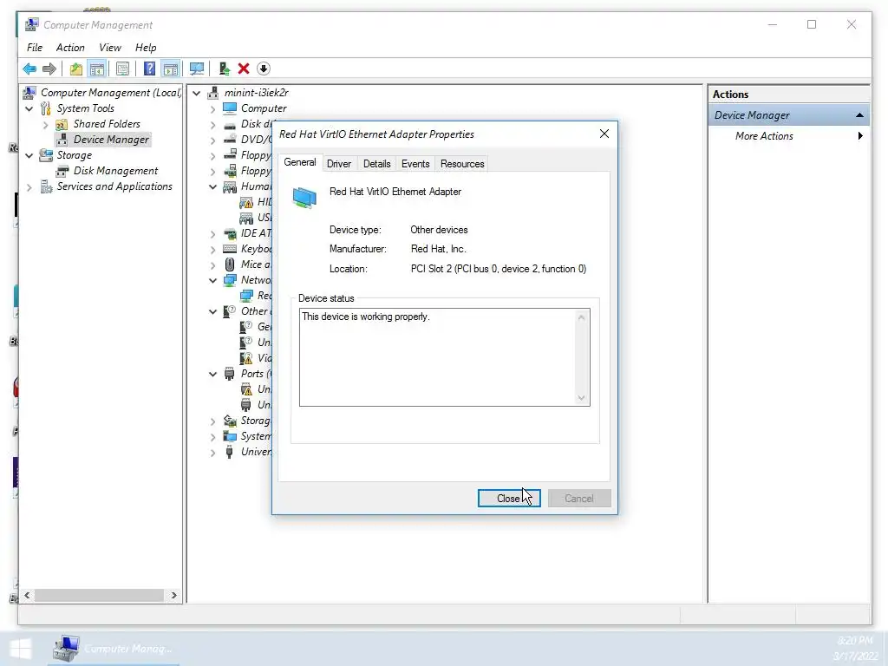Click the Up one level folder icon
The image size is (888, 666).
[76, 69]
